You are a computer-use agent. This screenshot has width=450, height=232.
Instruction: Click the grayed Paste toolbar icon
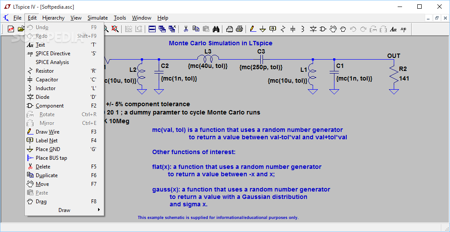click(206, 29)
